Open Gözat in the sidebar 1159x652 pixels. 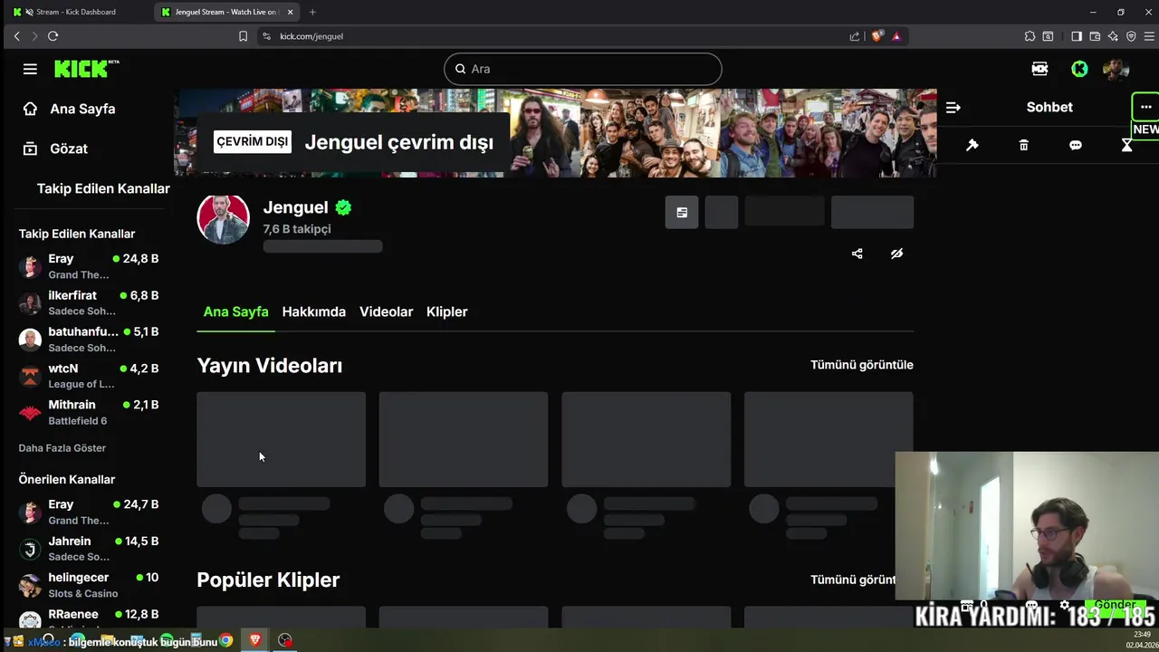(69, 149)
